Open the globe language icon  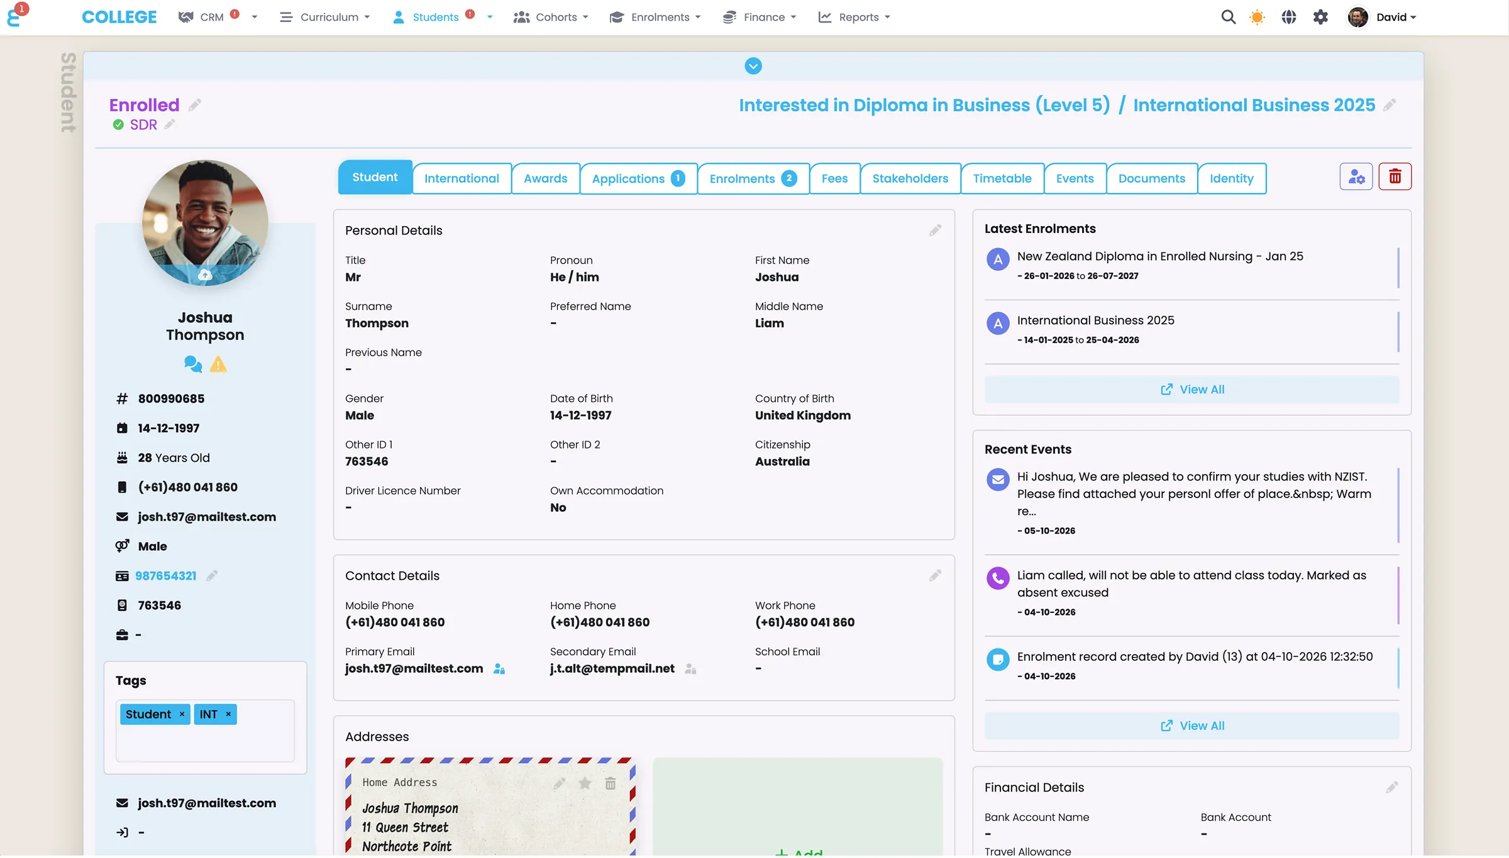click(x=1289, y=17)
